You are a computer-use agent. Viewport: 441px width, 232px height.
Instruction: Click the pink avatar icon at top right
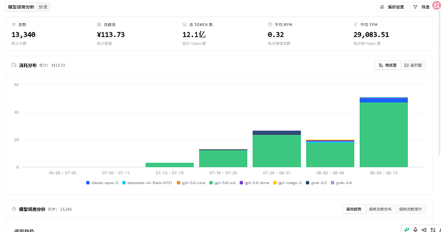coord(437,5)
